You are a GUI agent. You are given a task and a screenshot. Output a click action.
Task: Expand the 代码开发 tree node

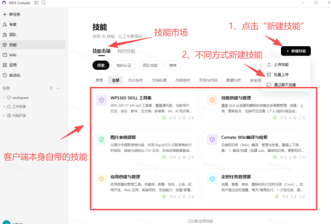pos(4,115)
